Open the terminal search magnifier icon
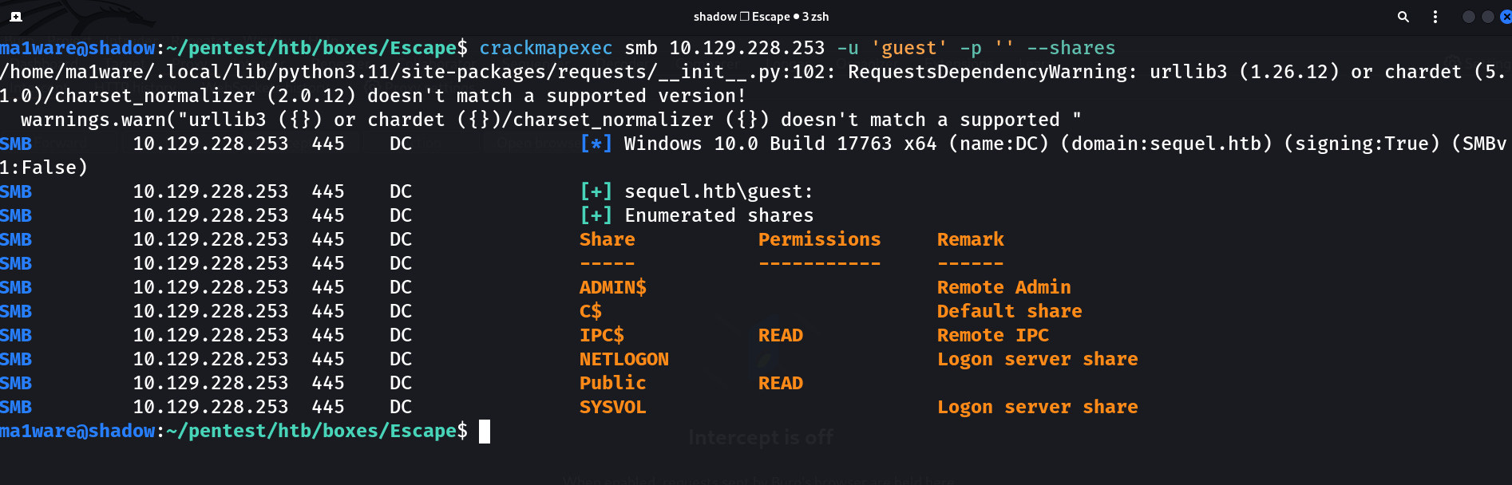Image resolution: width=1512 pixels, height=485 pixels. pyautogui.click(x=1403, y=17)
